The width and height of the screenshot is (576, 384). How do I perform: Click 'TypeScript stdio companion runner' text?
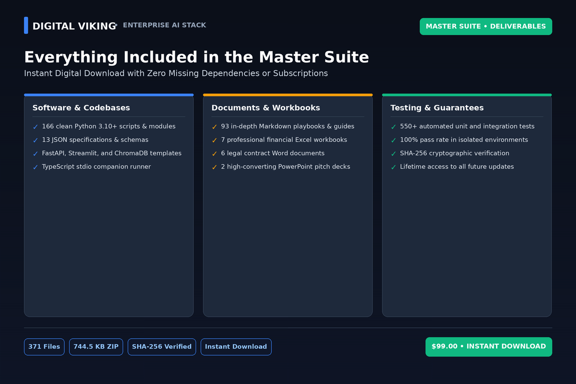[x=96, y=167]
